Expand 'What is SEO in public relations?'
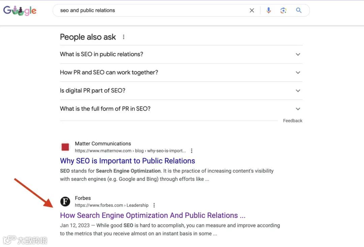Viewport: 364px width, 247px height. (x=181, y=54)
